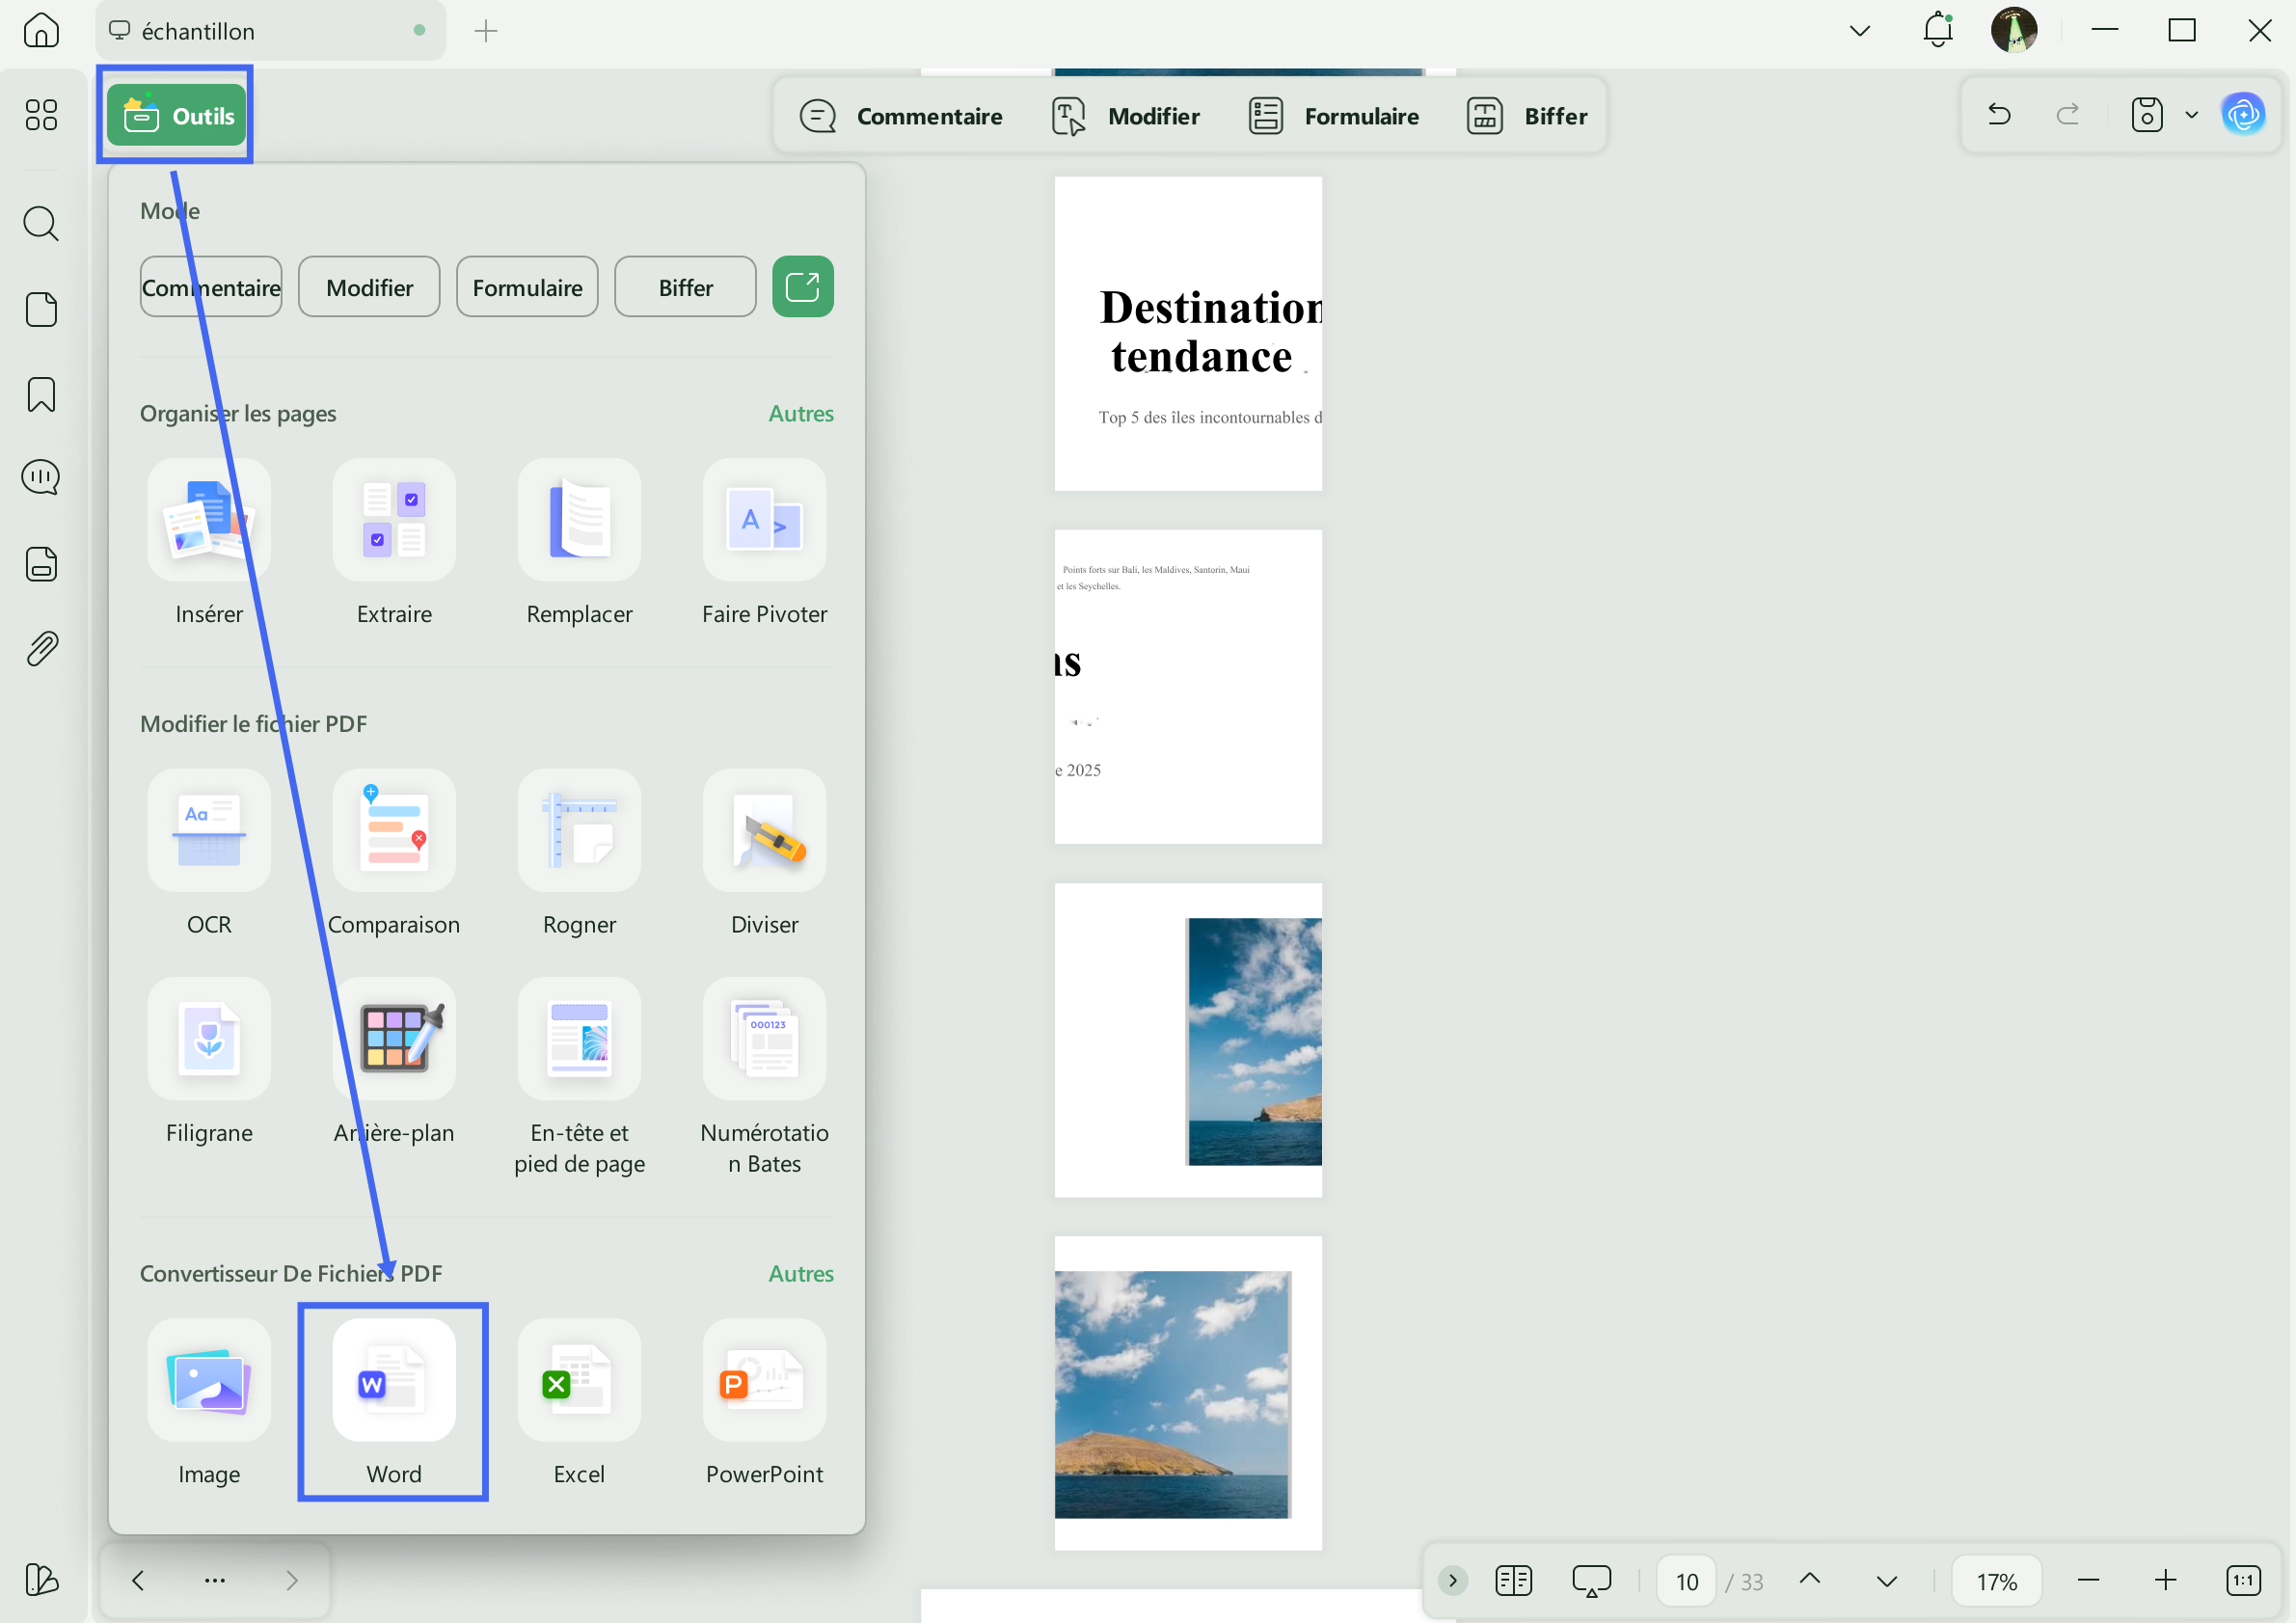Open the user profile avatar
2296x1623 pixels.
coord(2013,30)
